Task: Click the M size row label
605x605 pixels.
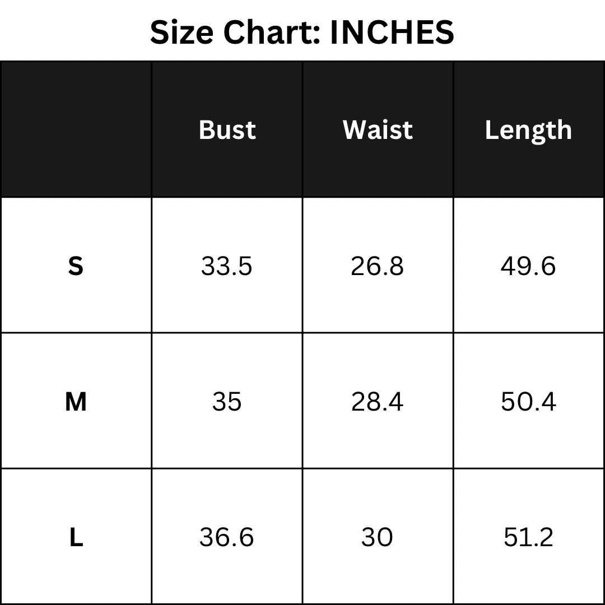Action: click(76, 402)
